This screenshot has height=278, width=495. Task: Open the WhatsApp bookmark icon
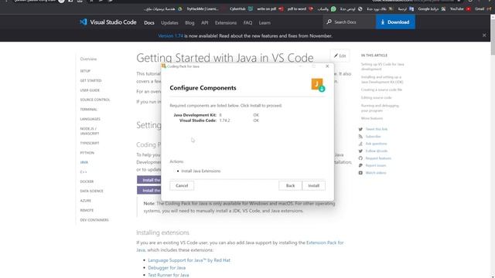333,8
